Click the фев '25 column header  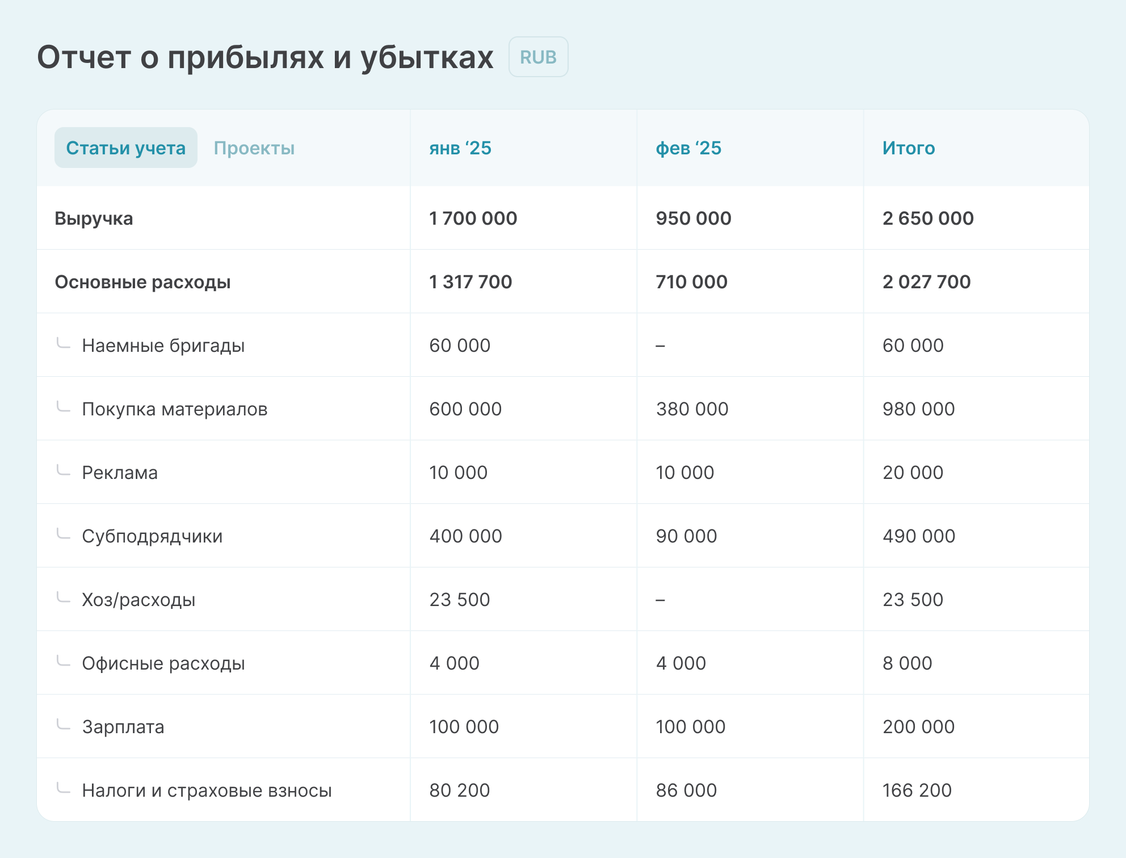[x=688, y=148]
